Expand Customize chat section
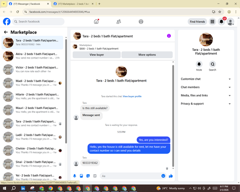This screenshot has width=240, height=192. coord(206,79)
